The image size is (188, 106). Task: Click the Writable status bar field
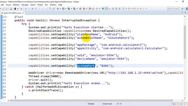(91, 104)
